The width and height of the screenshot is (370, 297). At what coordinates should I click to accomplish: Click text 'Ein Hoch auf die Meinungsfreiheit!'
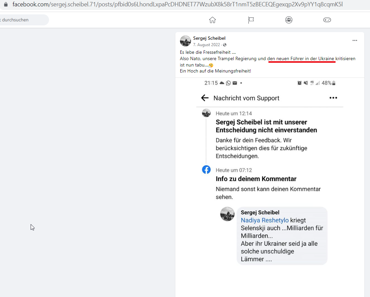pos(215,71)
